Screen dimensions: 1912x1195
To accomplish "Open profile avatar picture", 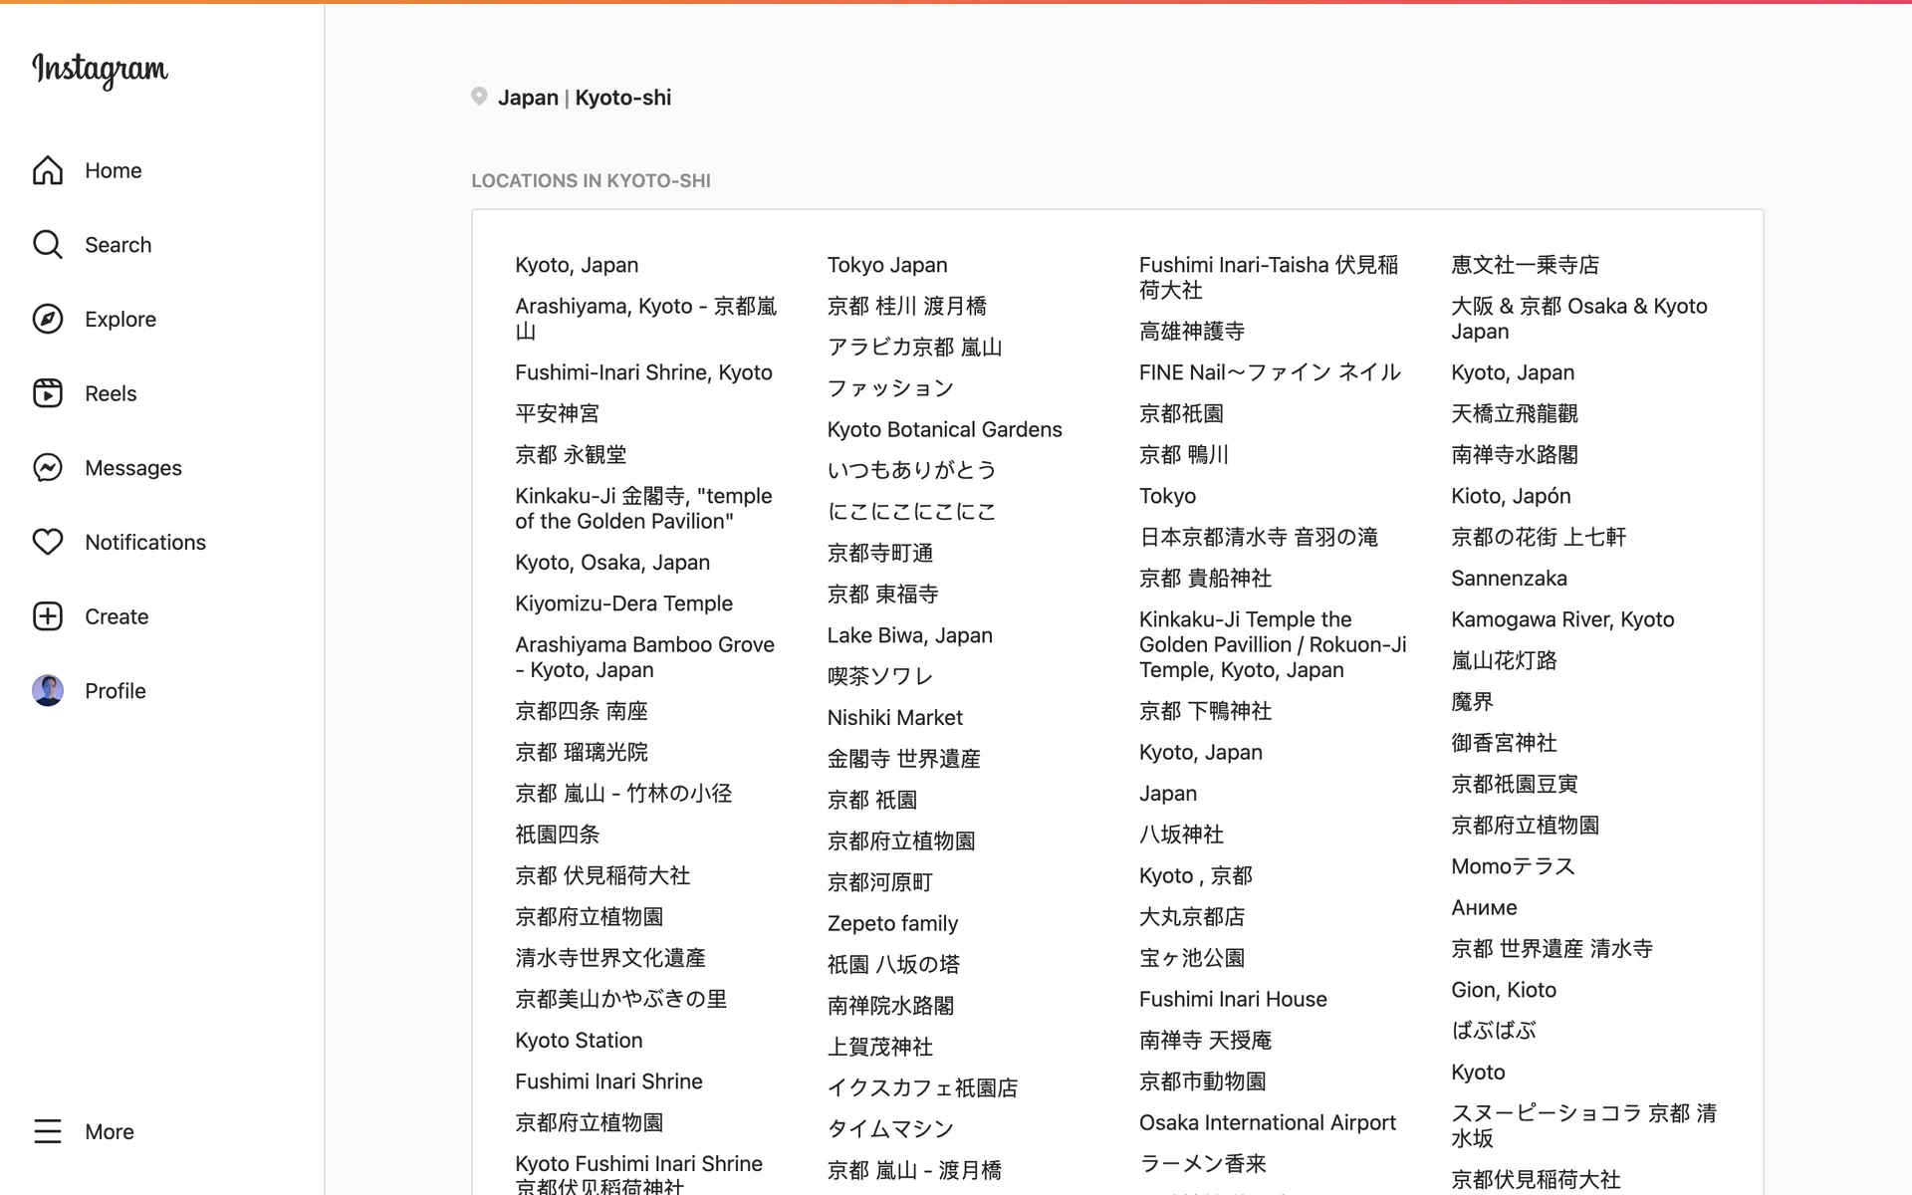I will 48,690.
